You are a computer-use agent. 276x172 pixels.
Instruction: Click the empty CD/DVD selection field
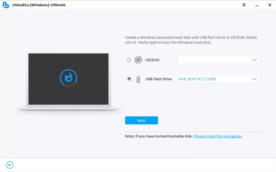coord(218,60)
